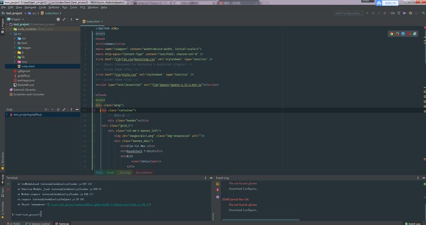Close terminal session red X

pyautogui.click(x=8, y=189)
